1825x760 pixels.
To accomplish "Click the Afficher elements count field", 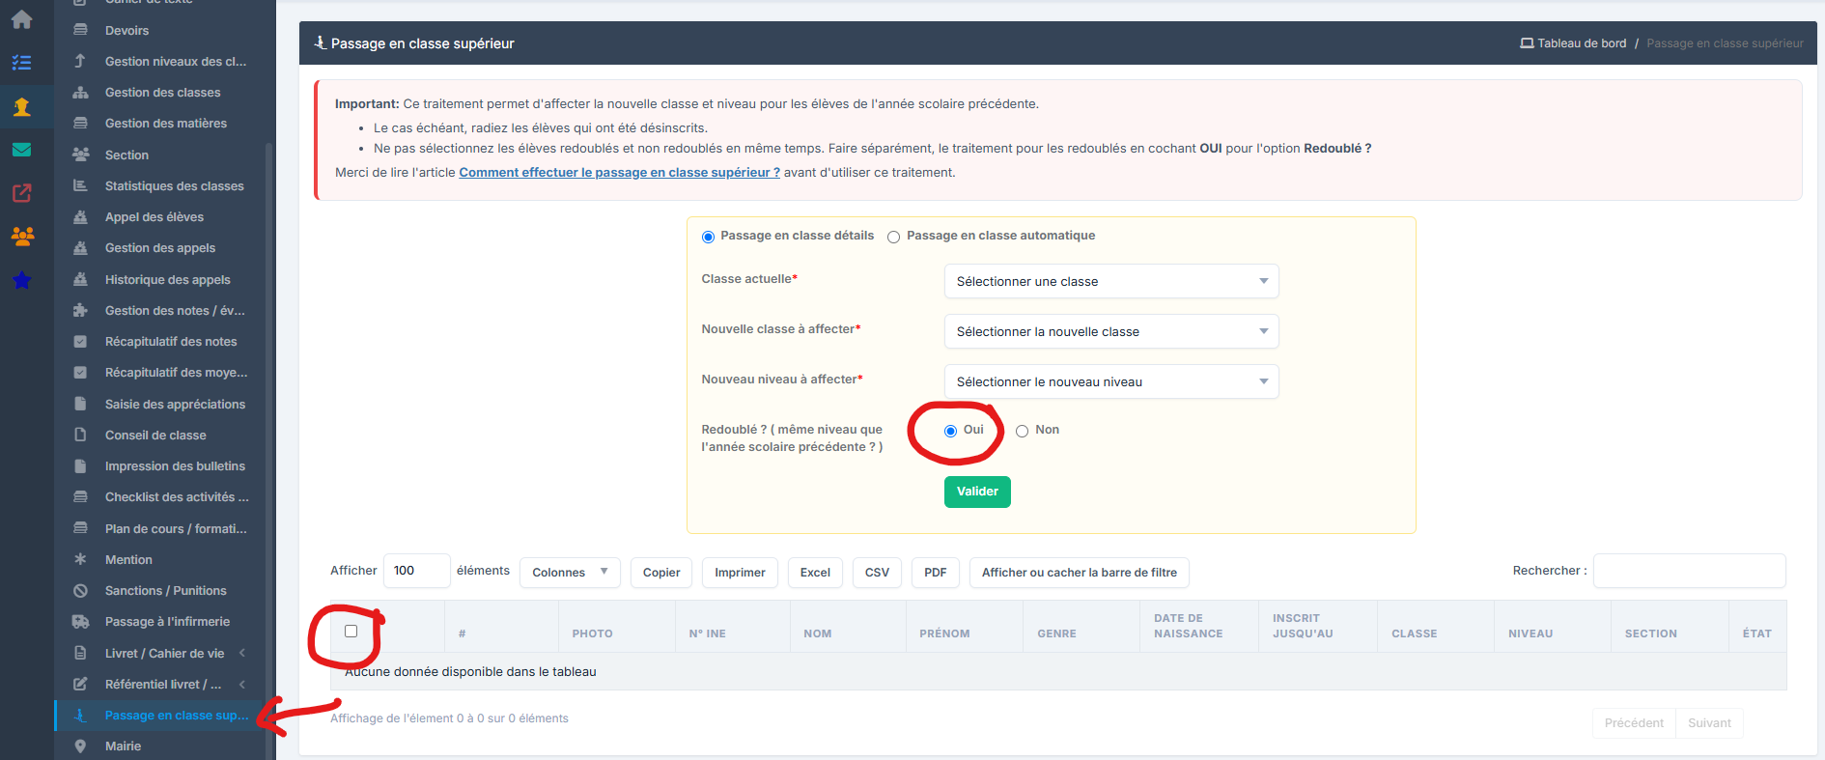I will (417, 571).
